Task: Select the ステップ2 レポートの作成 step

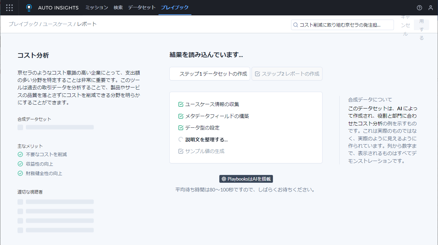Action: (x=287, y=74)
